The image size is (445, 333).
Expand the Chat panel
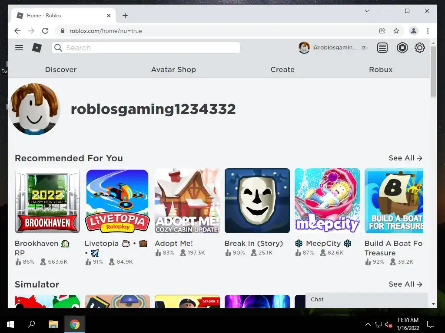366,300
